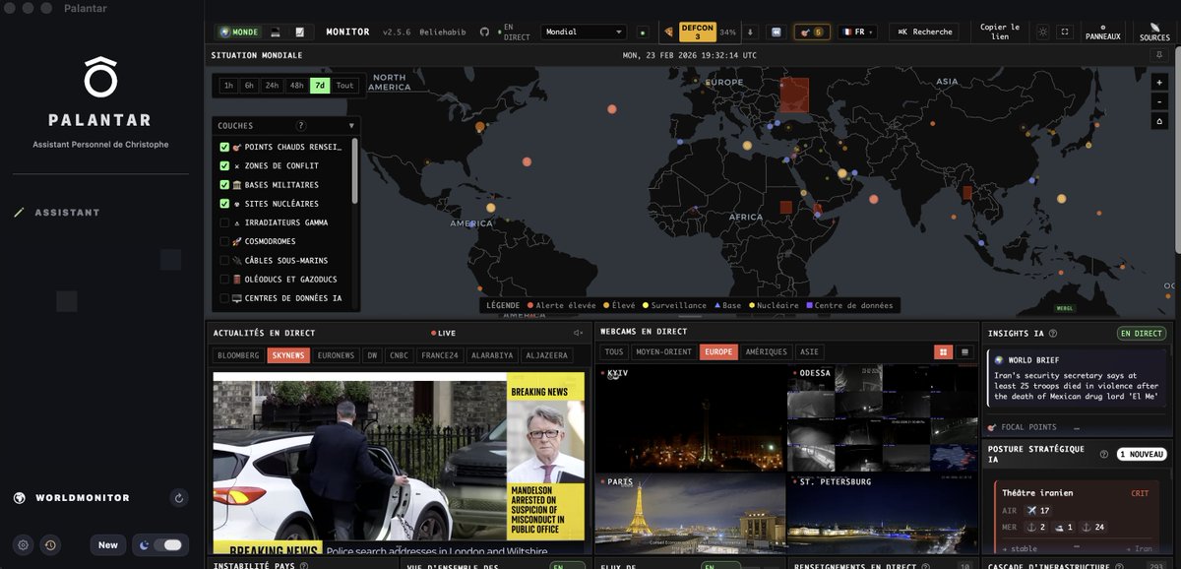The width and height of the screenshot is (1181, 569).
Task: Open the St. Petersburg webcam feed
Action: 884,514
